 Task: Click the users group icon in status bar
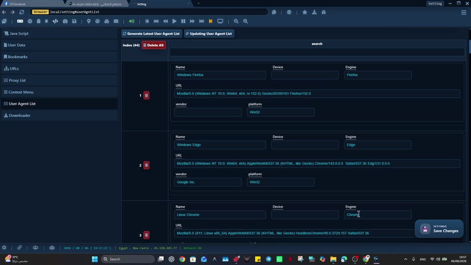35,247
